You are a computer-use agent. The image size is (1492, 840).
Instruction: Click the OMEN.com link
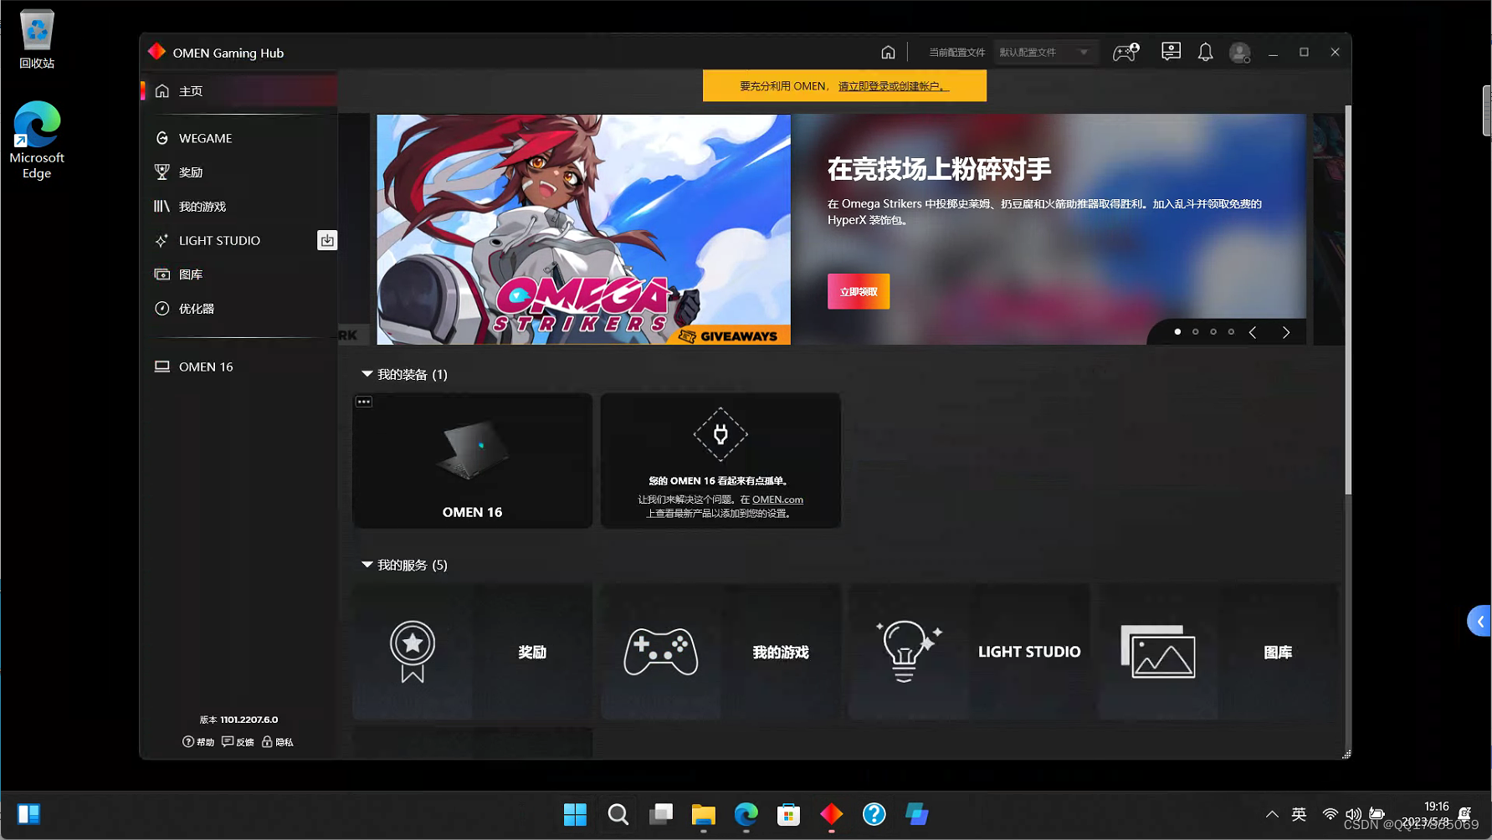[x=777, y=499]
